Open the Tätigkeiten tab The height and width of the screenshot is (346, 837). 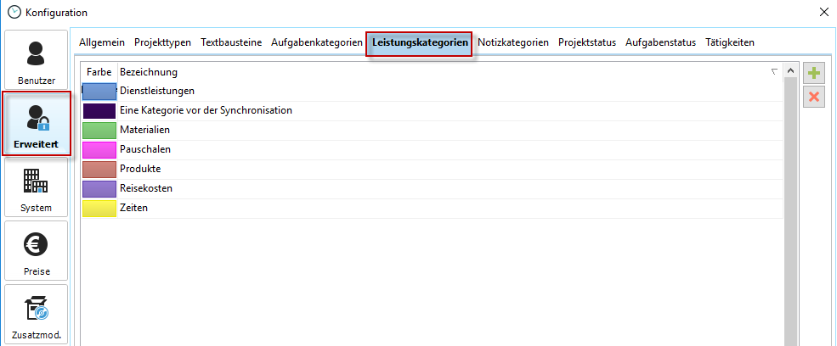(729, 42)
